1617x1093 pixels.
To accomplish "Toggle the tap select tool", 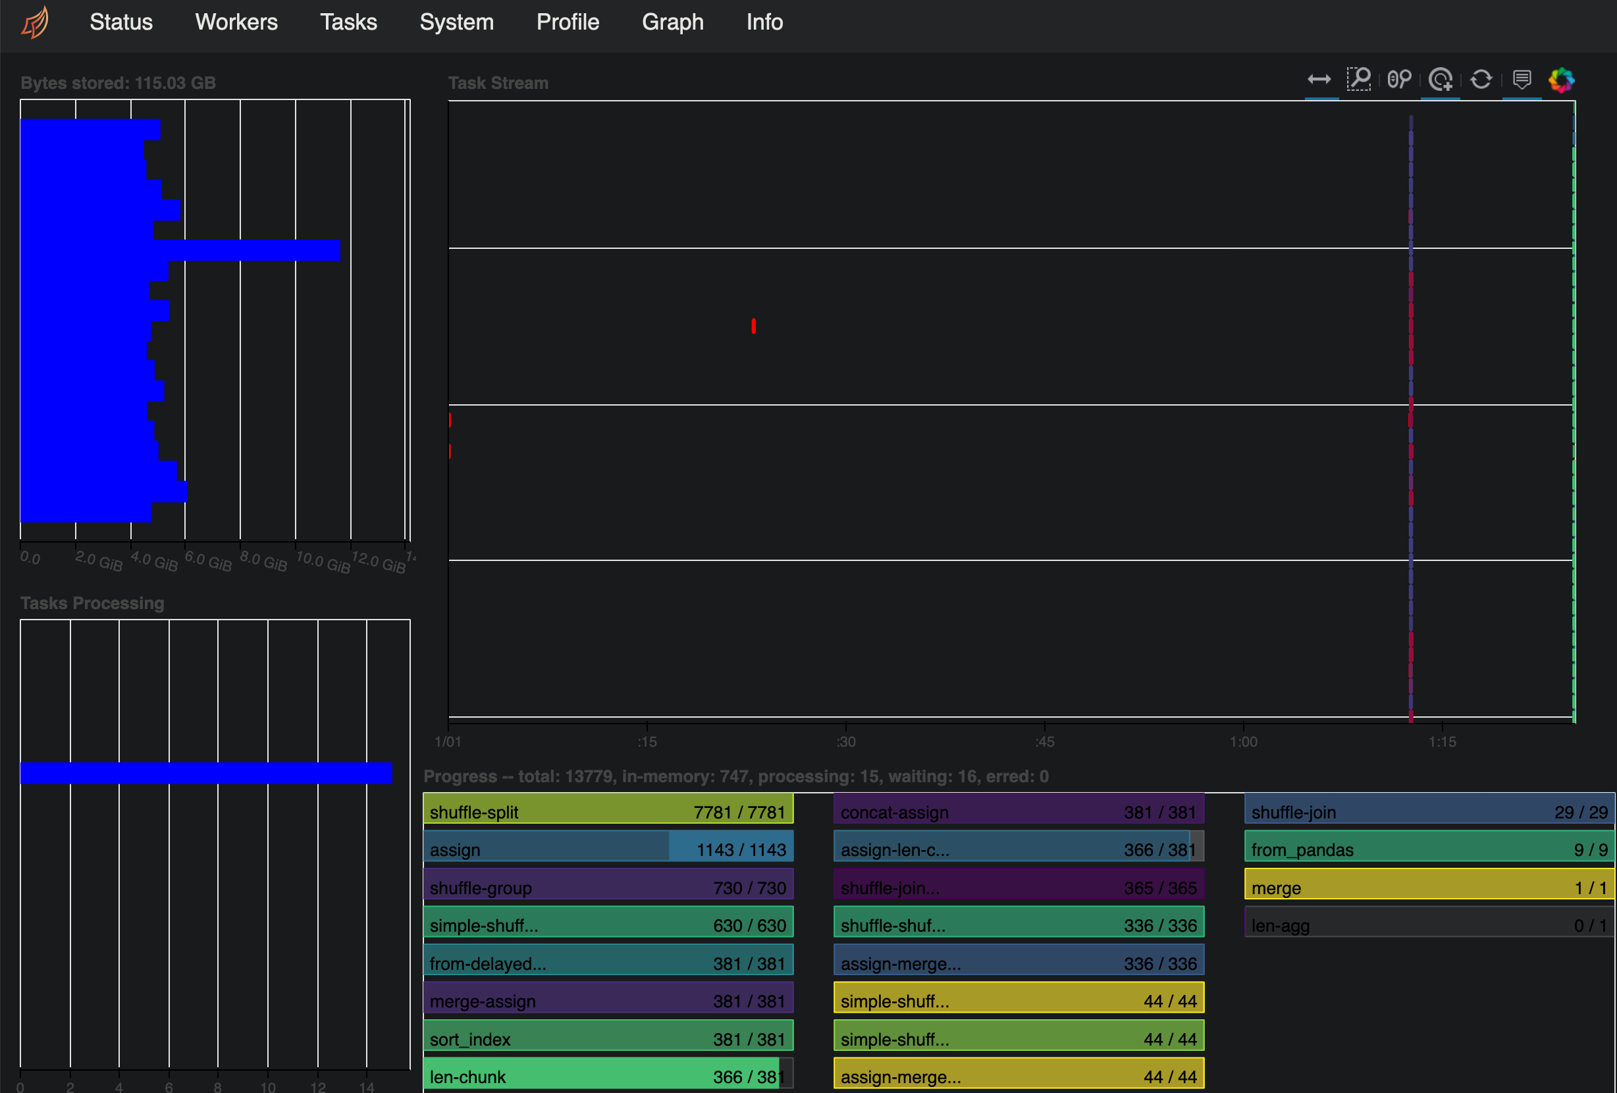I will 1441,80.
